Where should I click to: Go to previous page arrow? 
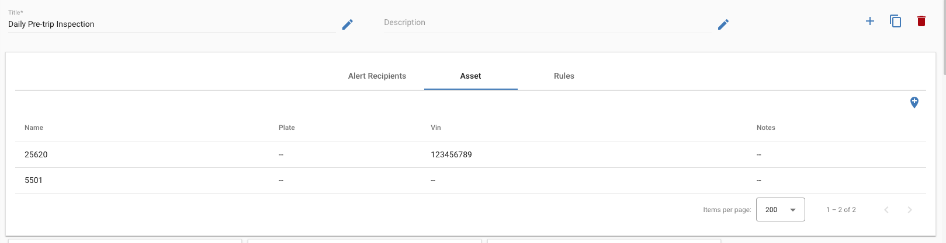pos(886,210)
